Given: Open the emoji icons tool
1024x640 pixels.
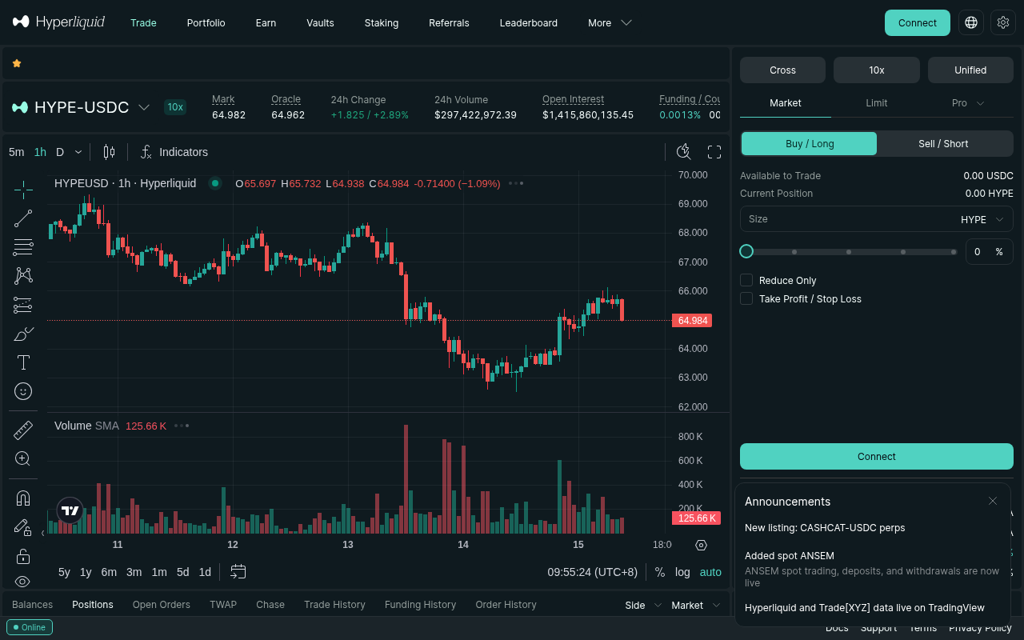Looking at the screenshot, I should point(23,391).
